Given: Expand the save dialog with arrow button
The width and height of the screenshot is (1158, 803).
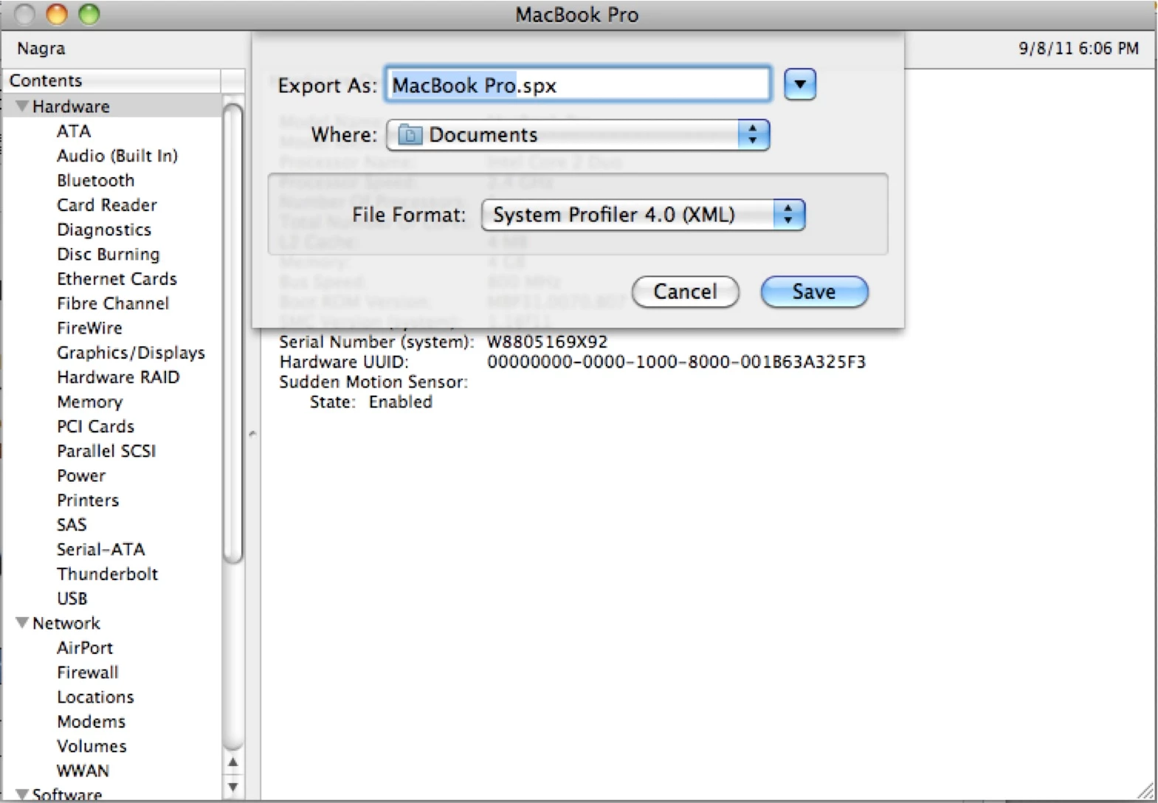Looking at the screenshot, I should pos(800,84).
